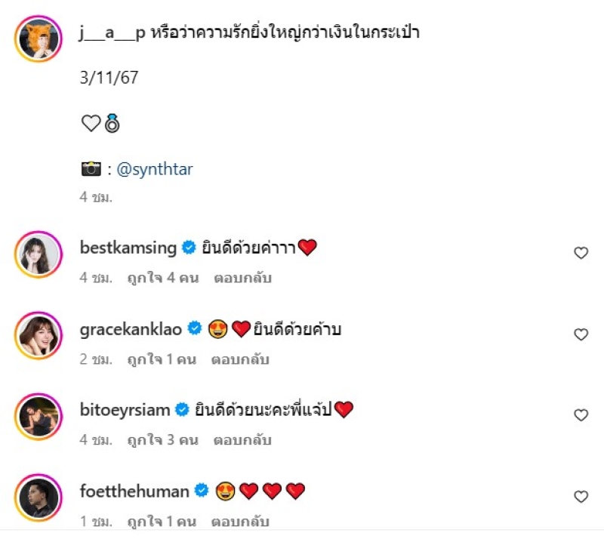Like foetthehuman's comment with the heart icon
604x539 pixels.
(581, 497)
